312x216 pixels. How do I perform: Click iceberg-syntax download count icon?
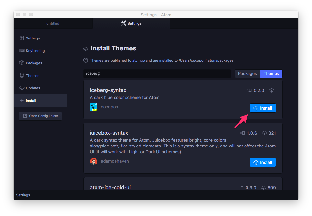(272, 90)
